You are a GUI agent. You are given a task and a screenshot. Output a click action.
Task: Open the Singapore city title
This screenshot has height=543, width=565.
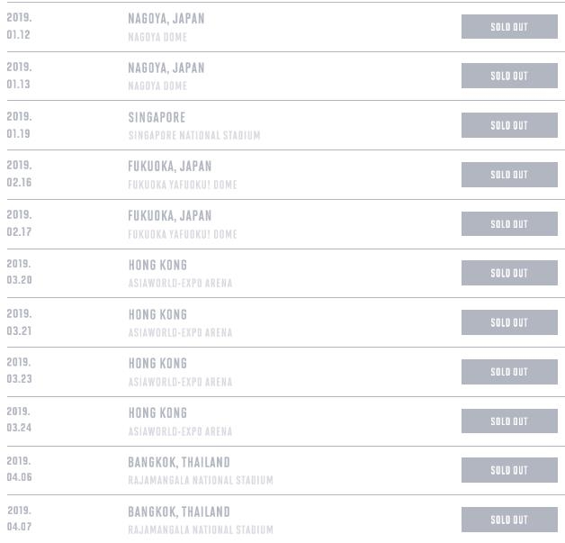[157, 117]
